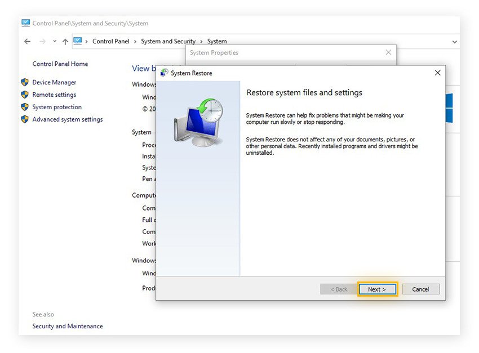Cancel the System Restore dialog

tap(420, 289)
